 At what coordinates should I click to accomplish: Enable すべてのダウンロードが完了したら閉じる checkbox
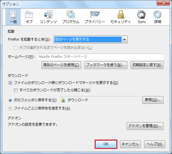coord(16,90)
